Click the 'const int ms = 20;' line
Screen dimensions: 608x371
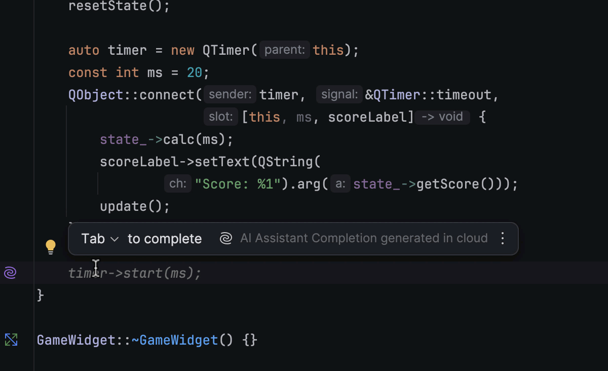[139, 72]
